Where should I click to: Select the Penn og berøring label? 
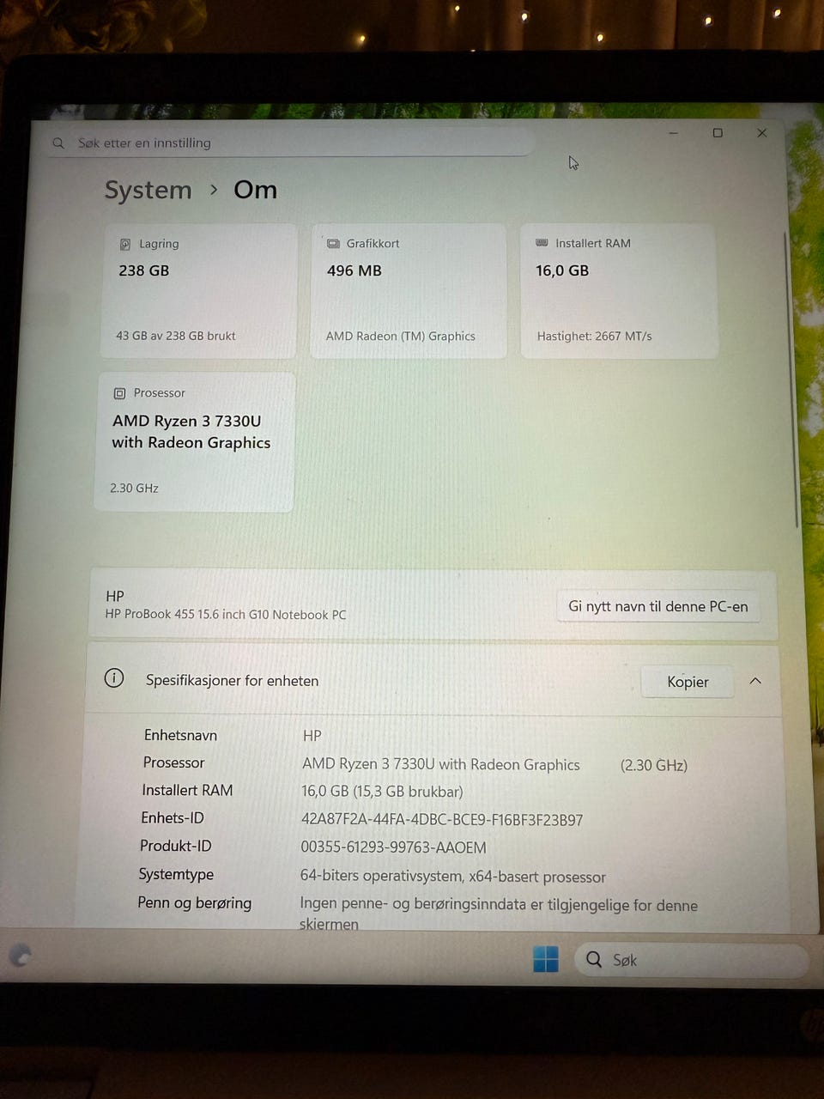(x=195, y=902)
